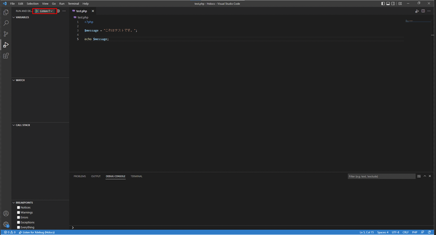Open the File menu

coord(12,4)
